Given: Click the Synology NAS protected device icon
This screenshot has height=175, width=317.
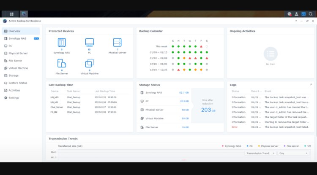Looking at the screenshot, I should coord(62,42).
